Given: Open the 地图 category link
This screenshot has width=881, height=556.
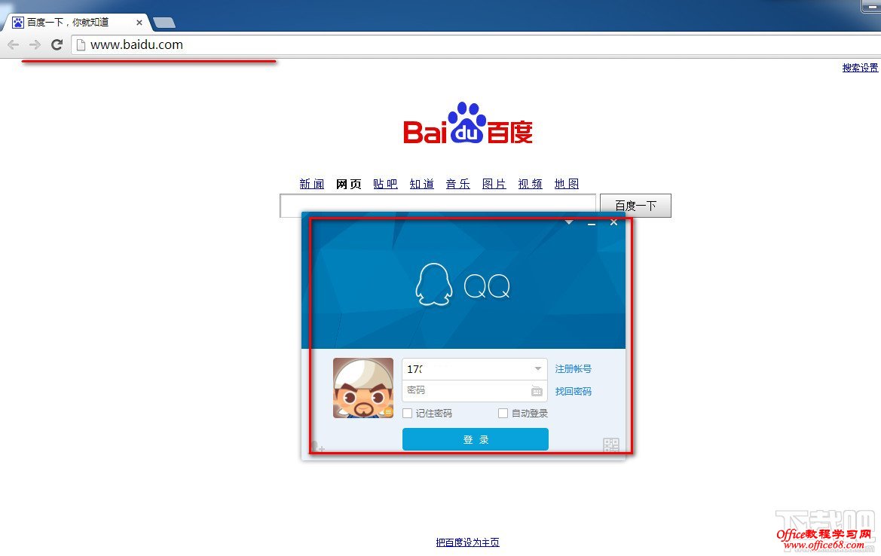Looking at the screenshot, I should (x=567, y=184).
